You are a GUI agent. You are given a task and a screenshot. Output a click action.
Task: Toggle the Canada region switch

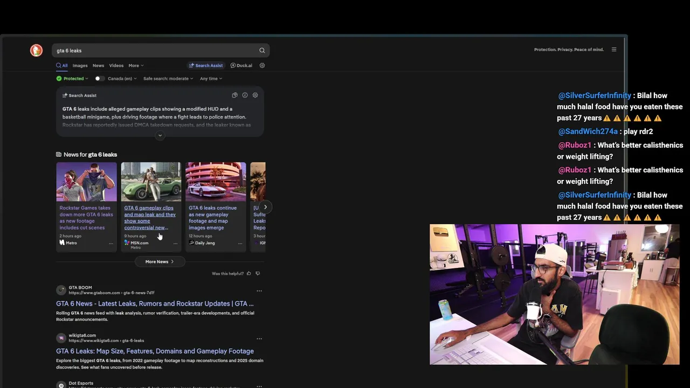pyautogui.click(x=99, y=79)
